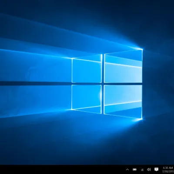The image size is (174, 174).
Task: Click the speaker volume icon
Action: click(x=149, y=169)
